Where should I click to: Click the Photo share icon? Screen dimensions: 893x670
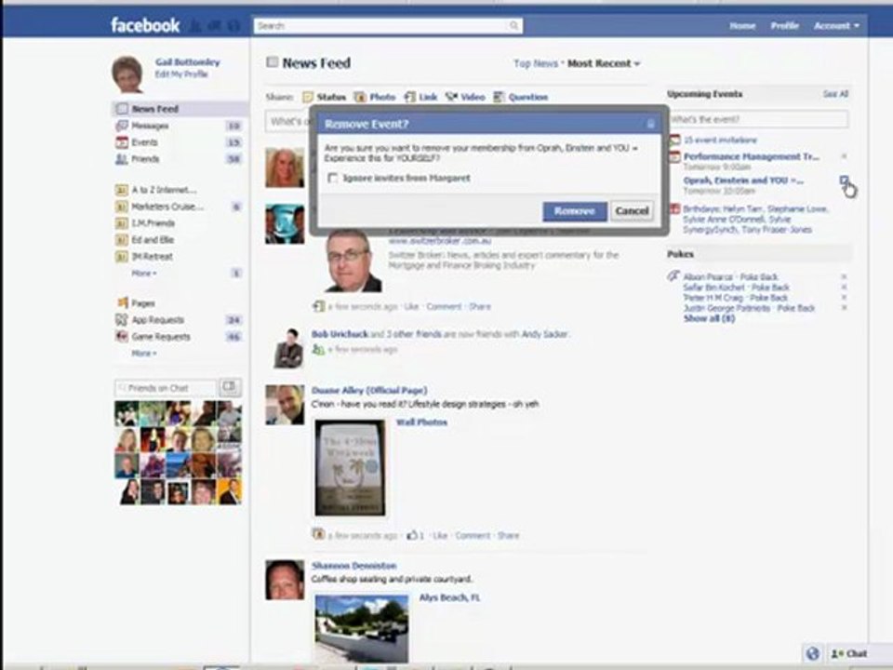pos(361,97)
